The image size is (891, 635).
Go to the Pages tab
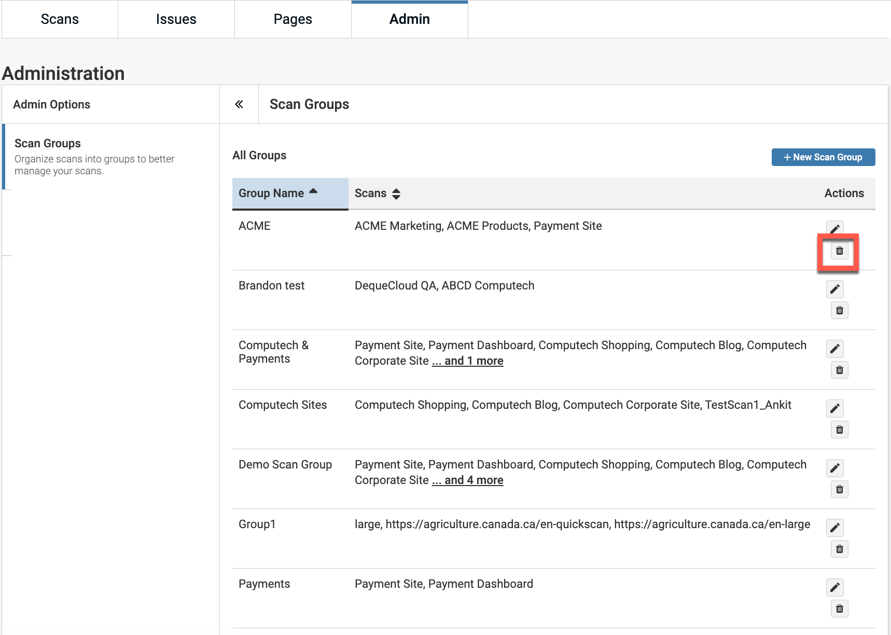tap(293, 19)
